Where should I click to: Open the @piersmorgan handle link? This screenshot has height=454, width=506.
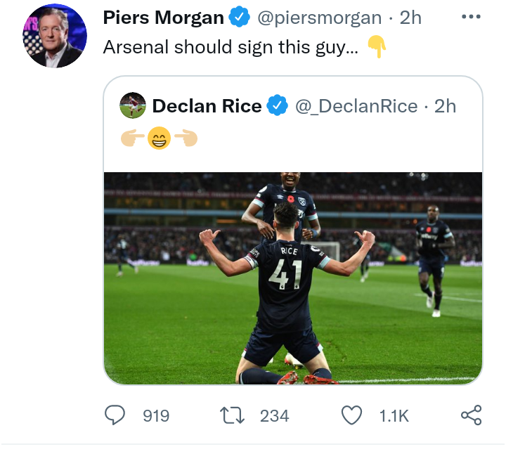click(320, 18)
